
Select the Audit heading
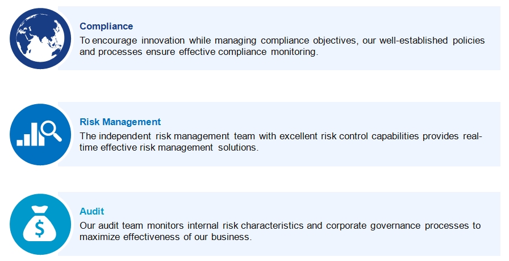tap(92, 211)
